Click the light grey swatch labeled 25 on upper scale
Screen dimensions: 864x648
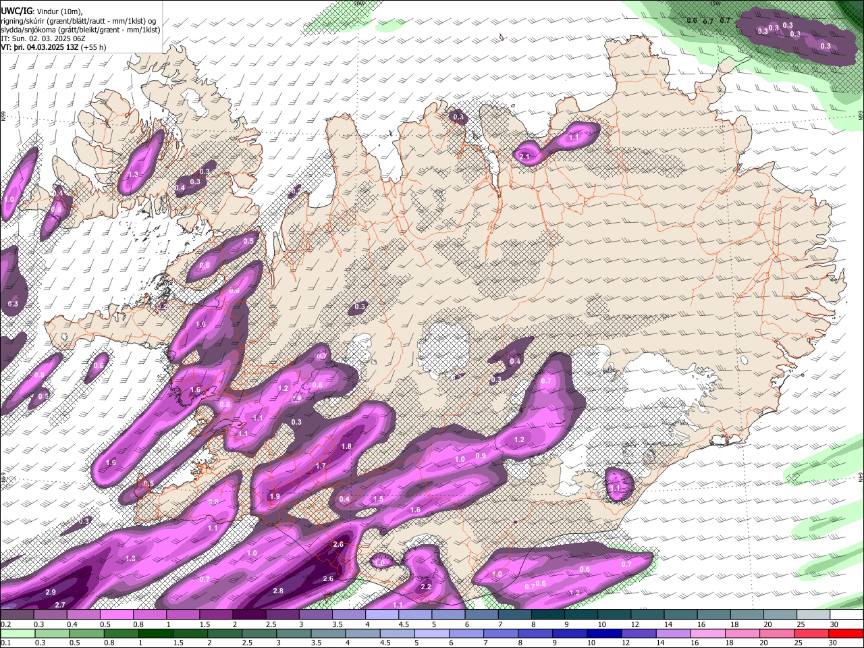[x=813, y=614]
